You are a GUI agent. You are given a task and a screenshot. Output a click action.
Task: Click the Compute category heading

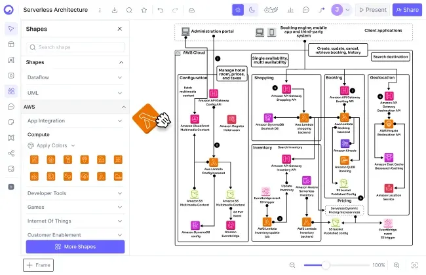(x=38, y=135)
